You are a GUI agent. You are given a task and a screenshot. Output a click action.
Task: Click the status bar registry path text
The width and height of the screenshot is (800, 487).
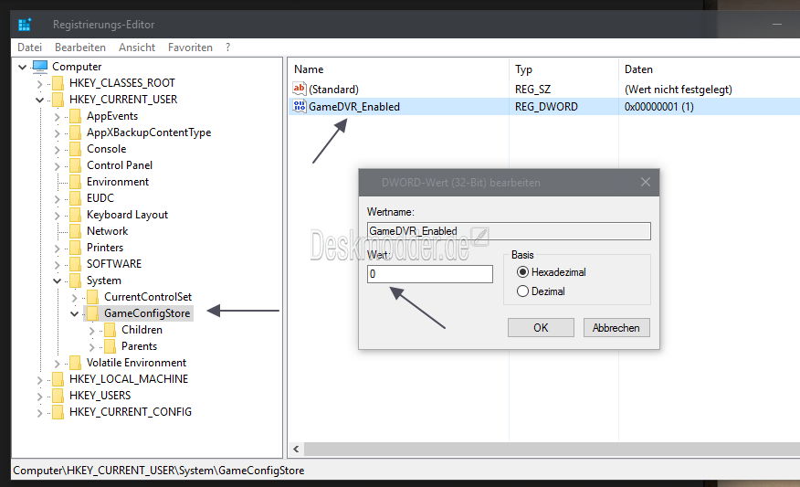[159, 471]
